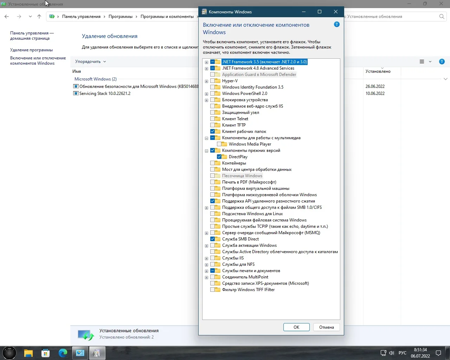Expand the Службы IIS tree node
This screenshot has height=360, width=450.
[x=206, y=258]
